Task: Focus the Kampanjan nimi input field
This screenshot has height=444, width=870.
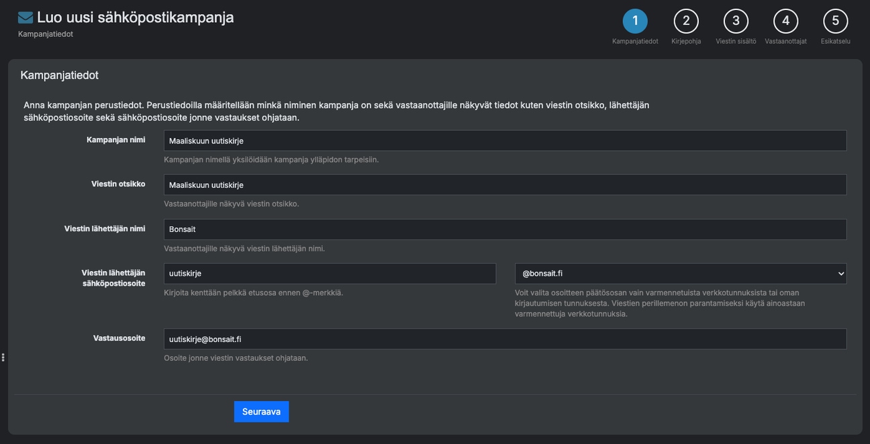Action: click(x=504, y=141)
